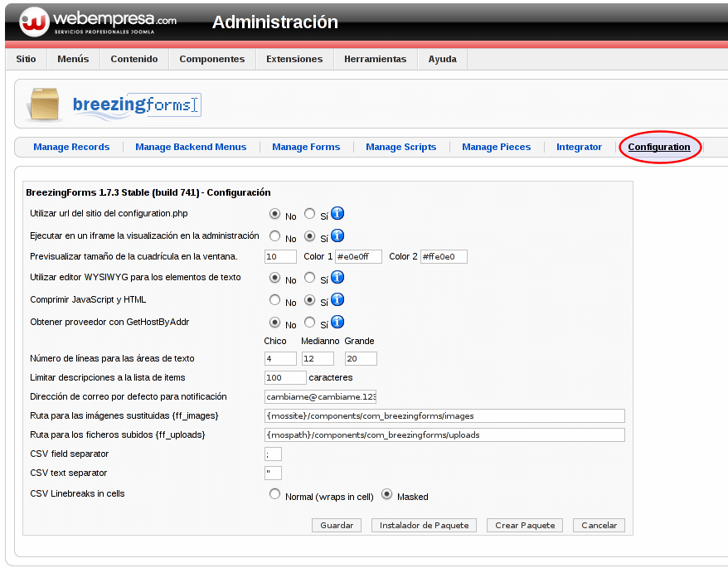Edit the description limit characters field
728x568 pixels.
coord(285,377)
